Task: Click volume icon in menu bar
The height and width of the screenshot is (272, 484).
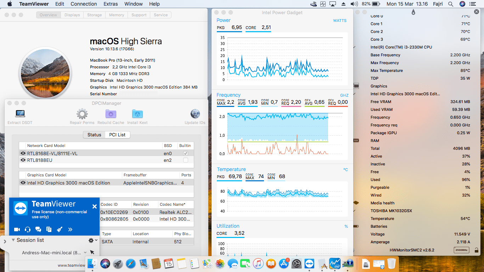Action: pyautogui.click(x=354, y=4)
